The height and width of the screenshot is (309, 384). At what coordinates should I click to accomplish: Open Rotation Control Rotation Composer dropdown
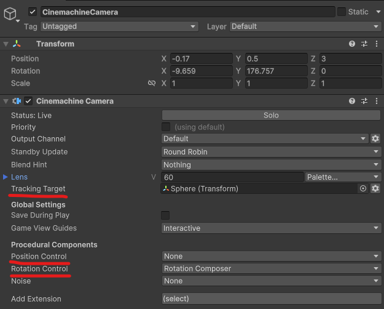(272, 268)
